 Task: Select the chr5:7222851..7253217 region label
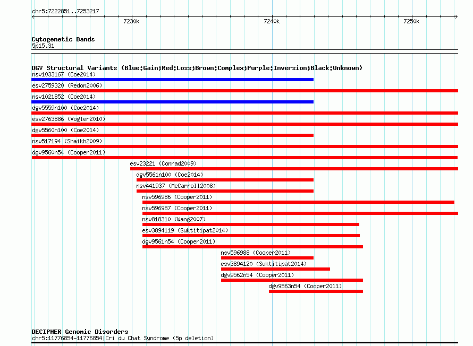point(65,11)
